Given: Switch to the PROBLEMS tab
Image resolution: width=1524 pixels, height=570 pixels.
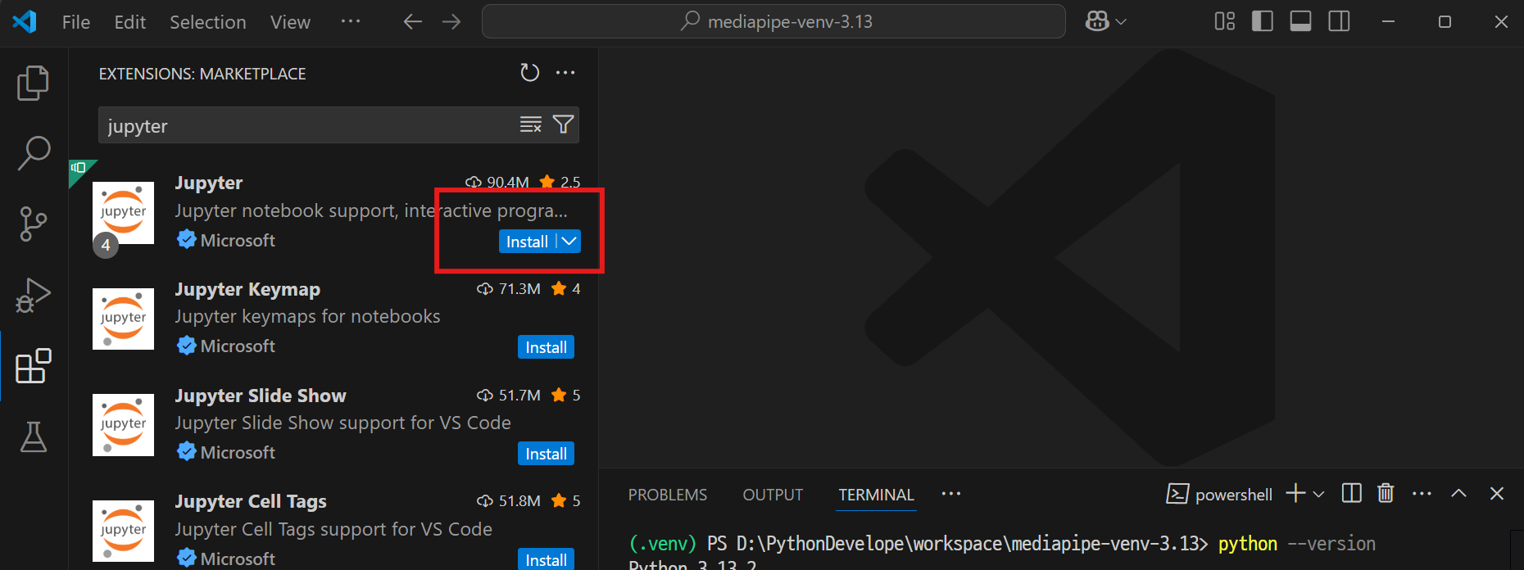Looking at the screenshot, I should 668,495.
